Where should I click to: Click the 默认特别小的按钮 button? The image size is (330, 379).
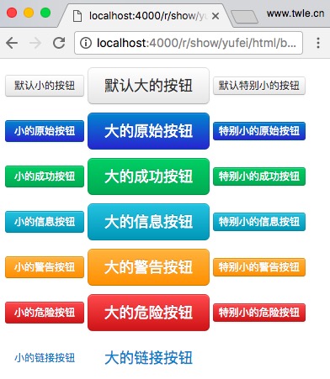(x=259, y=86)
